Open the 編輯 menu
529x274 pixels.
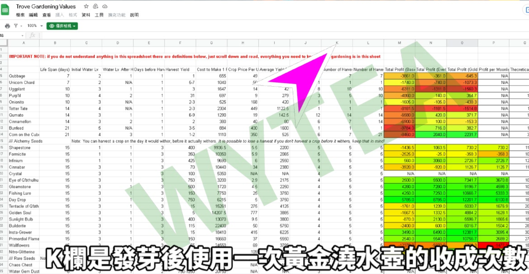point(33,15)
